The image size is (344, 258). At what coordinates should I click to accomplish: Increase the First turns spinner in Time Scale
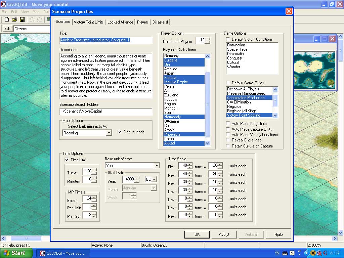pos(190,164)
